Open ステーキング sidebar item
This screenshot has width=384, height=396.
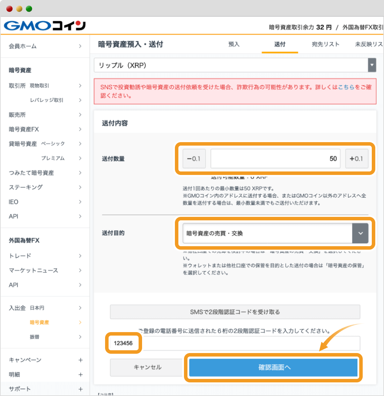point(45,187)
